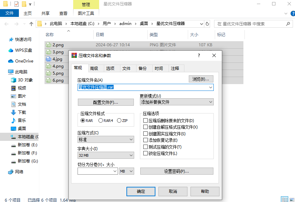The width and height of the screenshot is (295, 202).
Task: Open the OneDrive cloud icon
Action: (x=11, y=61)
